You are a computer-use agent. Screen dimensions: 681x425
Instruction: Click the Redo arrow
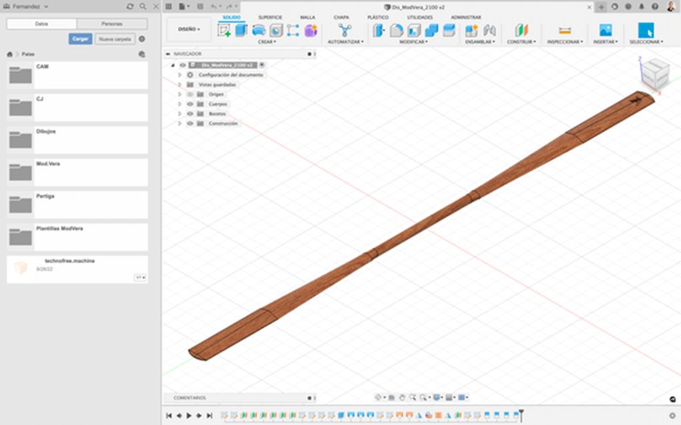click(229, 7)
